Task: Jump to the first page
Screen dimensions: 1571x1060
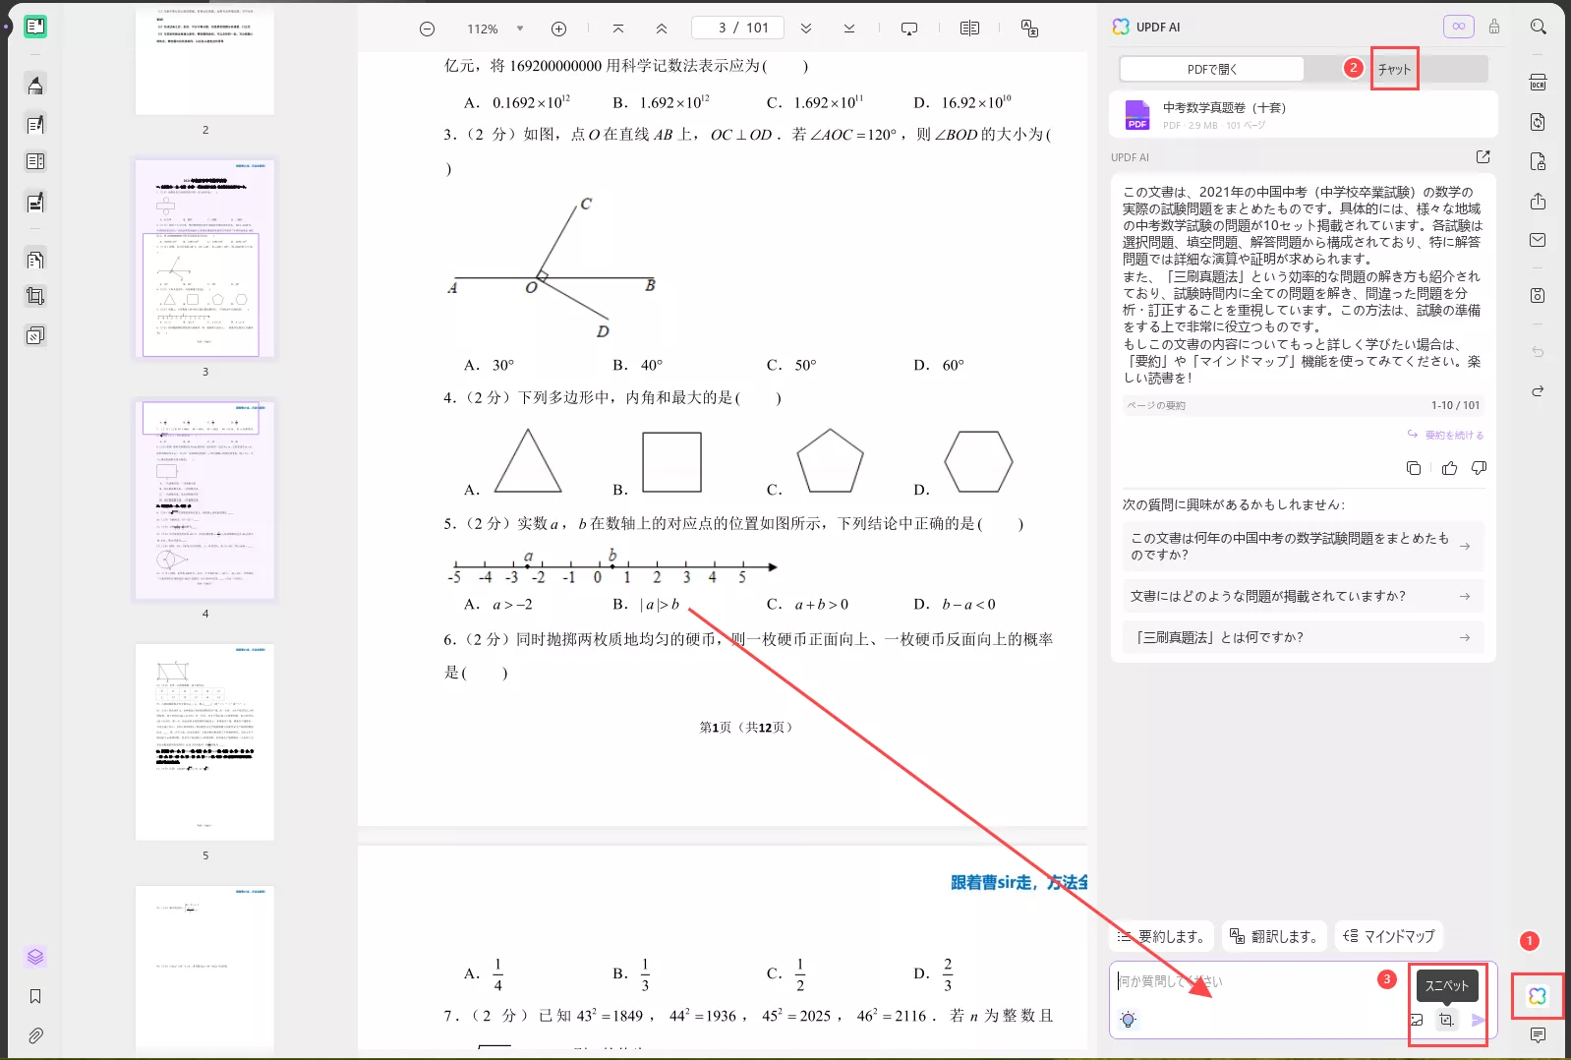Action: click(x=617, y=29)
